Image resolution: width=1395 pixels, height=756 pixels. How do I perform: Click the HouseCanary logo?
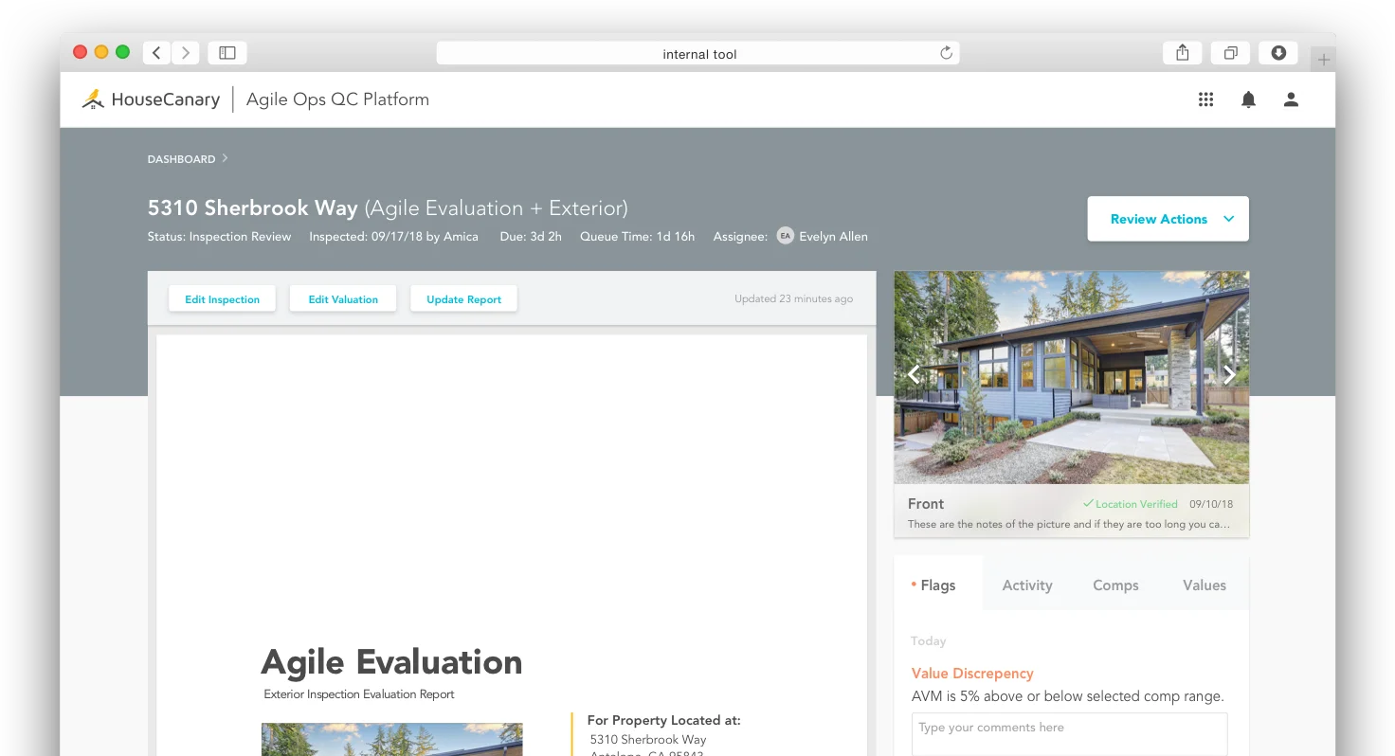(x=152, y=99)
